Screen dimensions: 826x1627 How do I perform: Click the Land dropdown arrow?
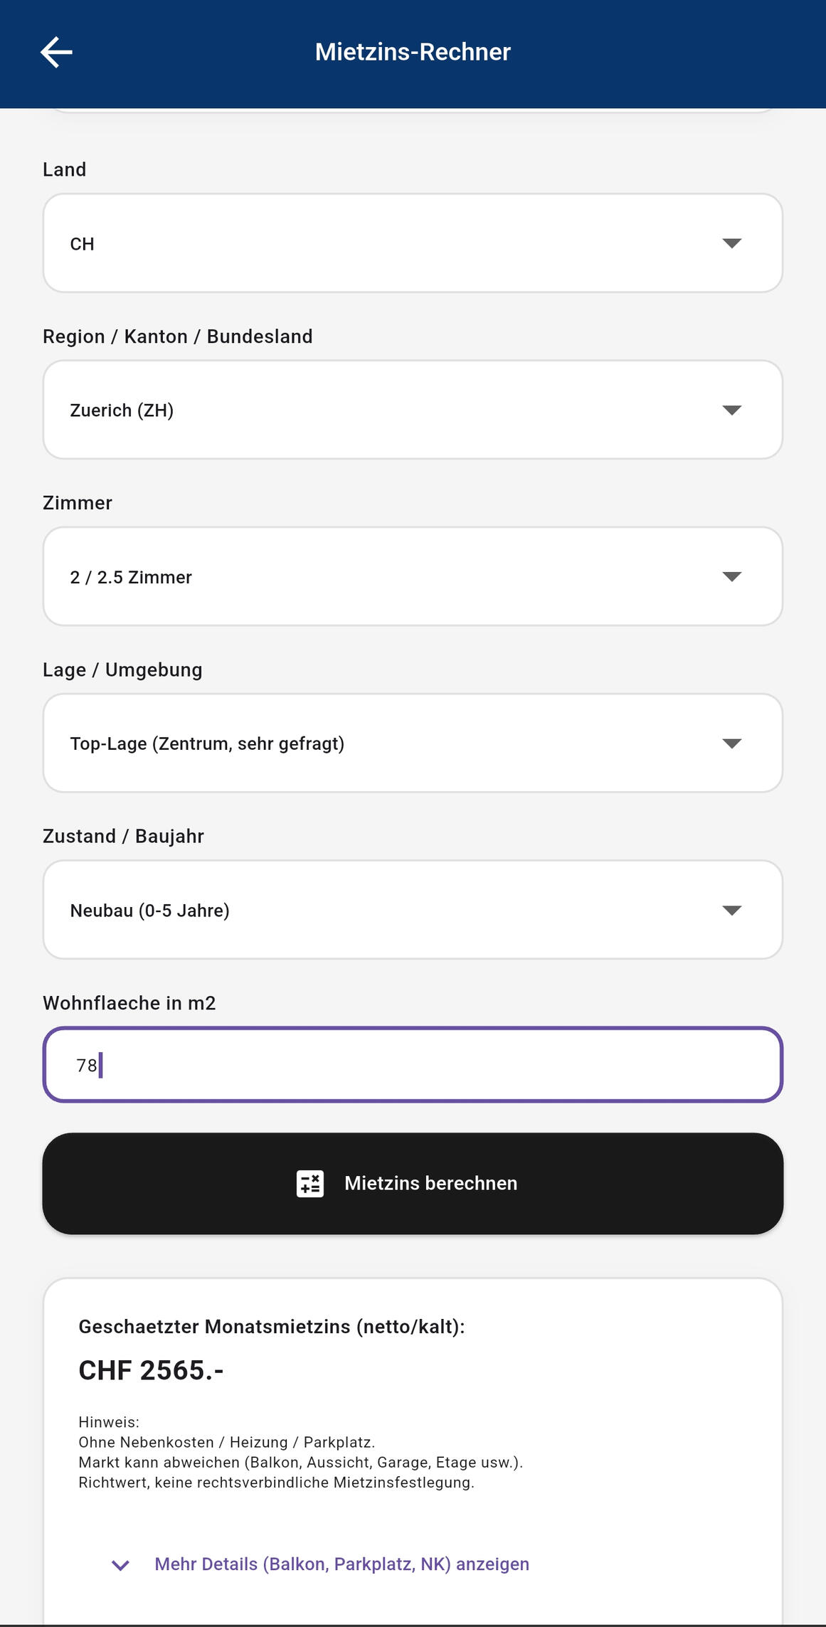click(x=731, y=243)
